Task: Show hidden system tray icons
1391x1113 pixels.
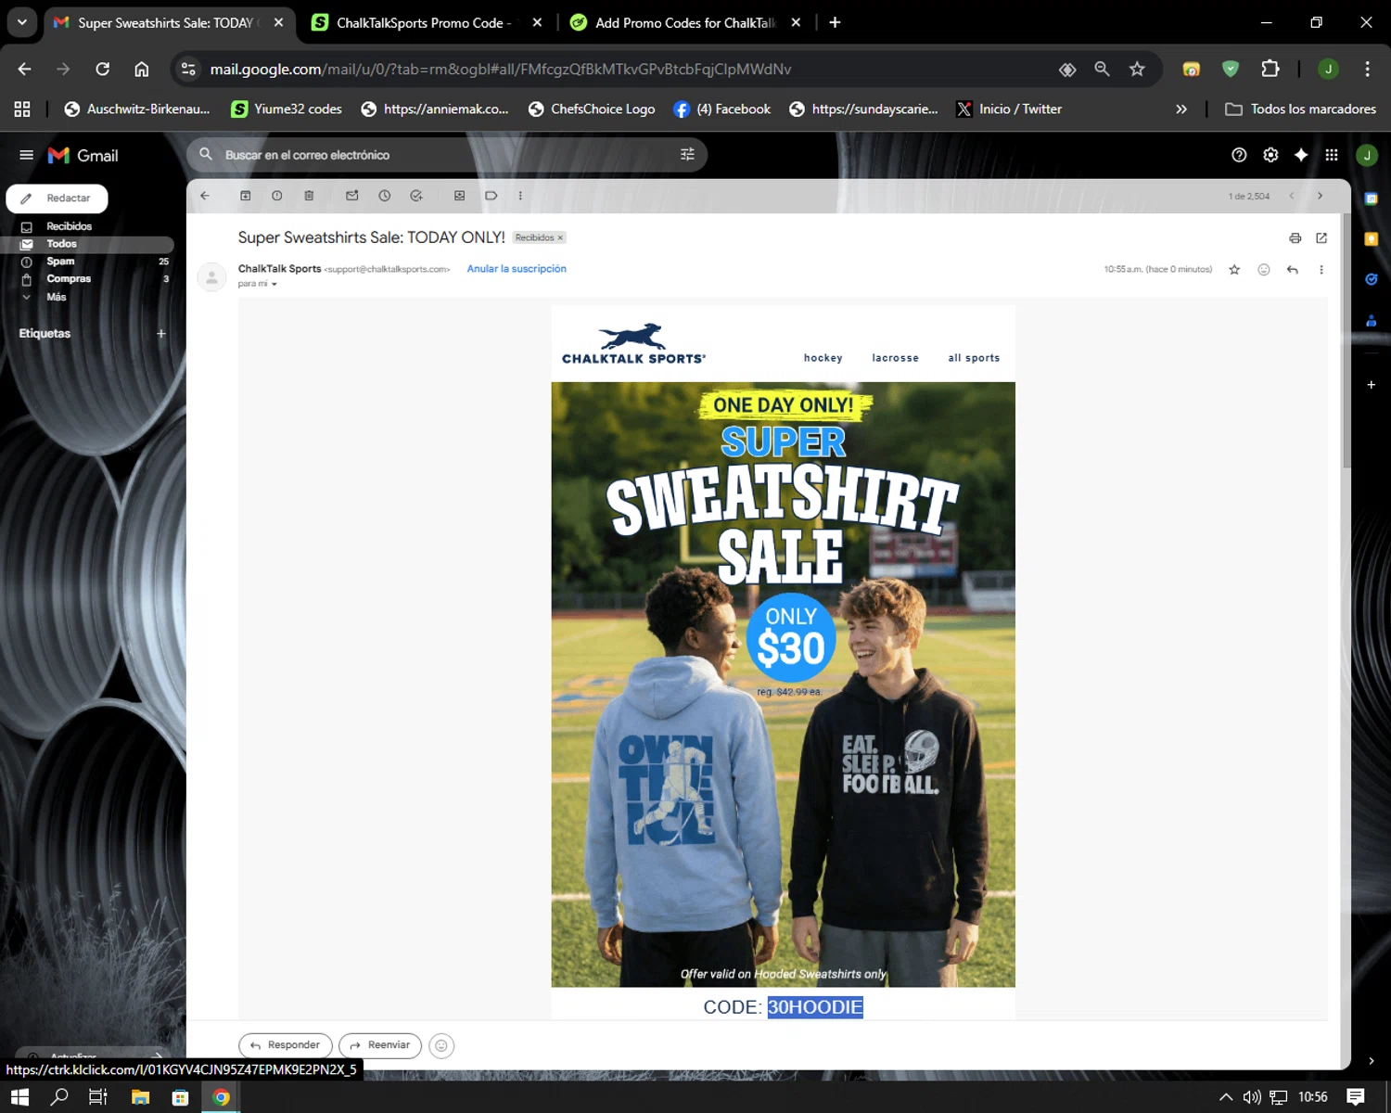Action: pyautogui.click(x=1226, y=1097)
